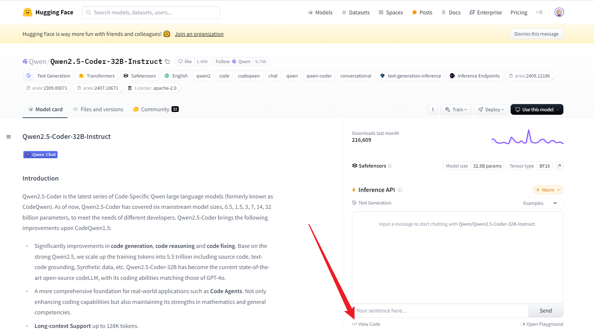Expand the Warm status dropdown

pos(548,190)
